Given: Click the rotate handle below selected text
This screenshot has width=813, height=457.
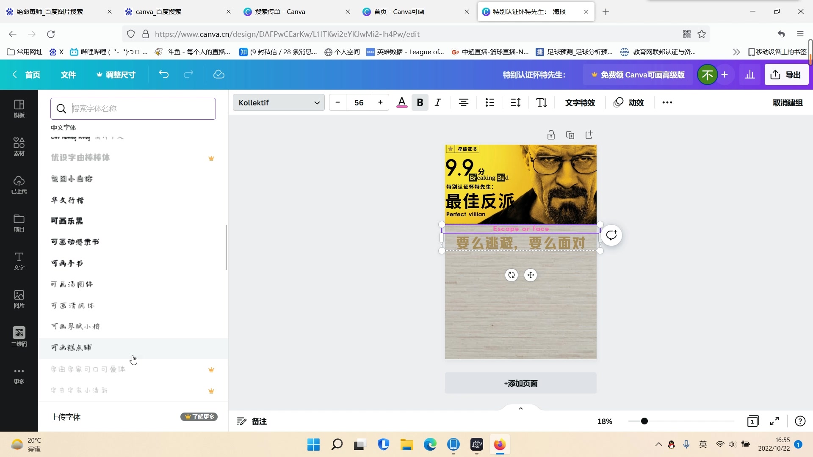Looking at the screenshot, I should 512,275.
